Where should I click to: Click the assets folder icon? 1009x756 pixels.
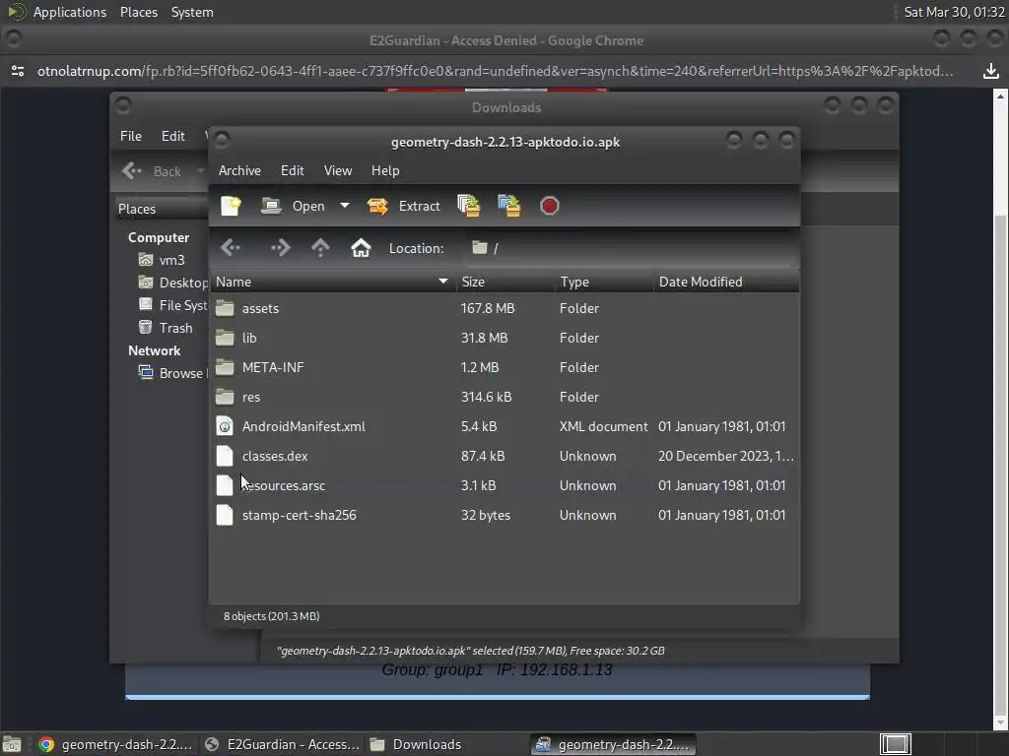point(225,308)
